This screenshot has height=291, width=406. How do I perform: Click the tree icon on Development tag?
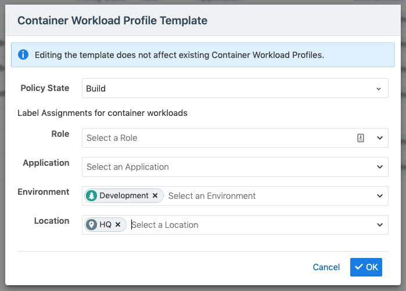tap(92, 196)
